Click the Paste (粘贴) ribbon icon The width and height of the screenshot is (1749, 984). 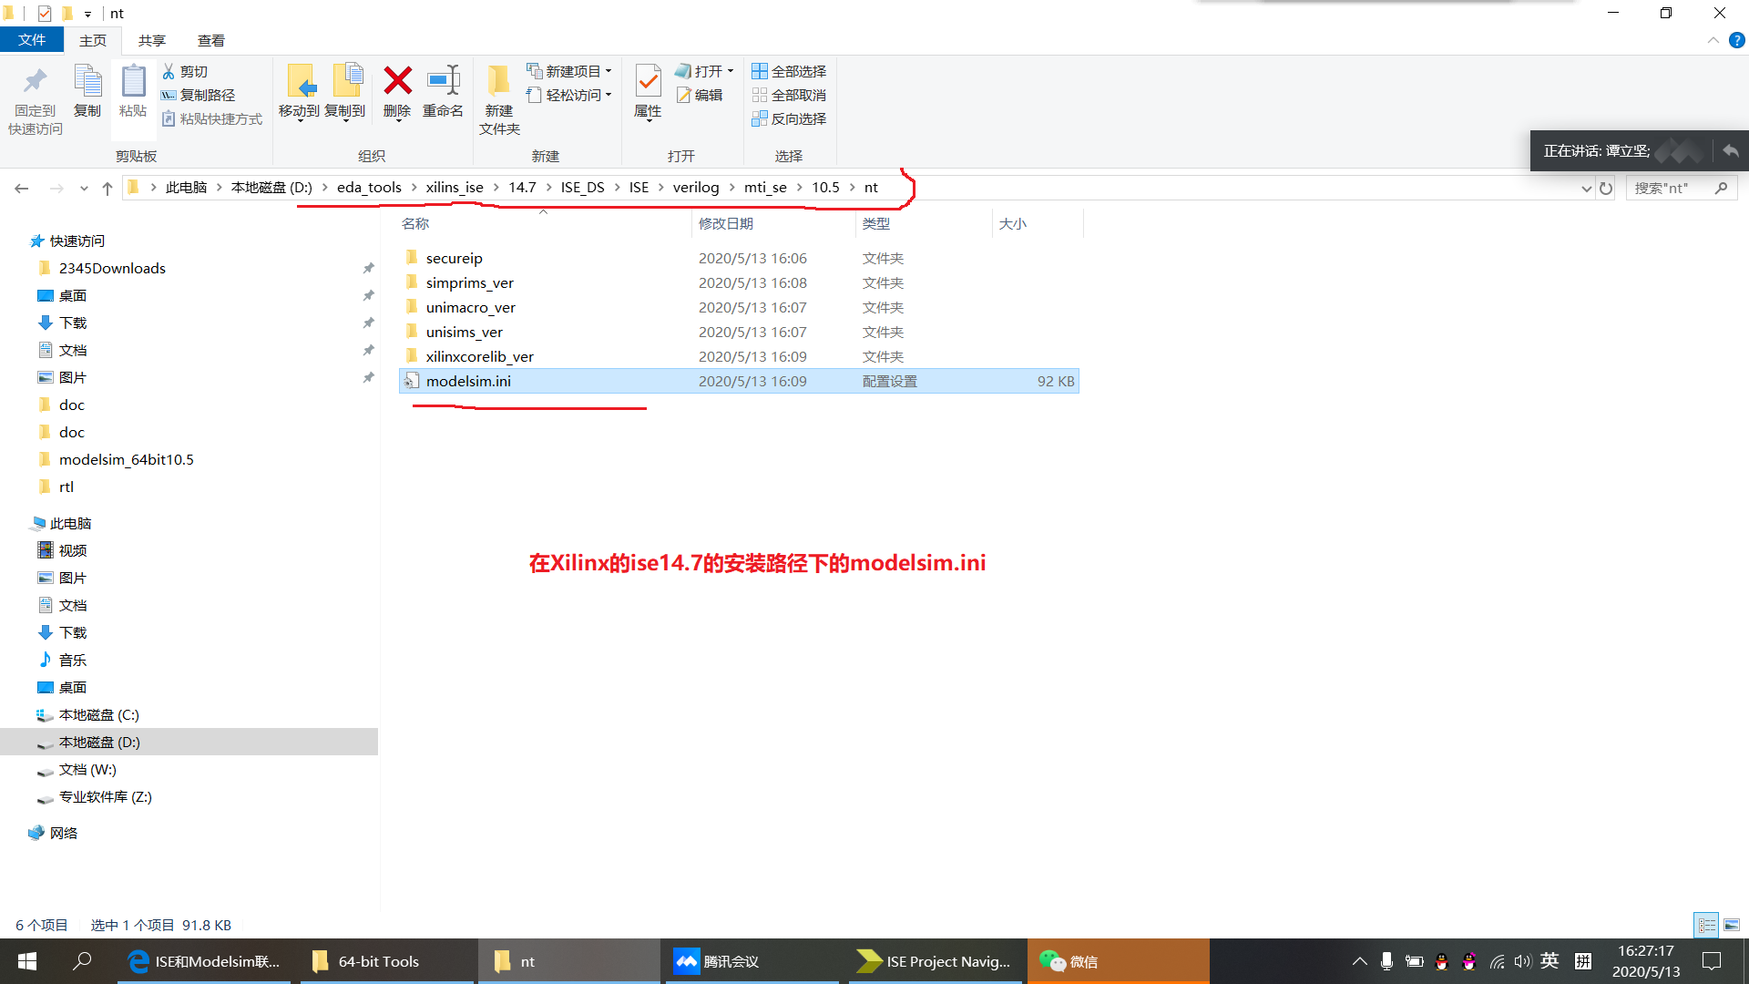[133, 91]
